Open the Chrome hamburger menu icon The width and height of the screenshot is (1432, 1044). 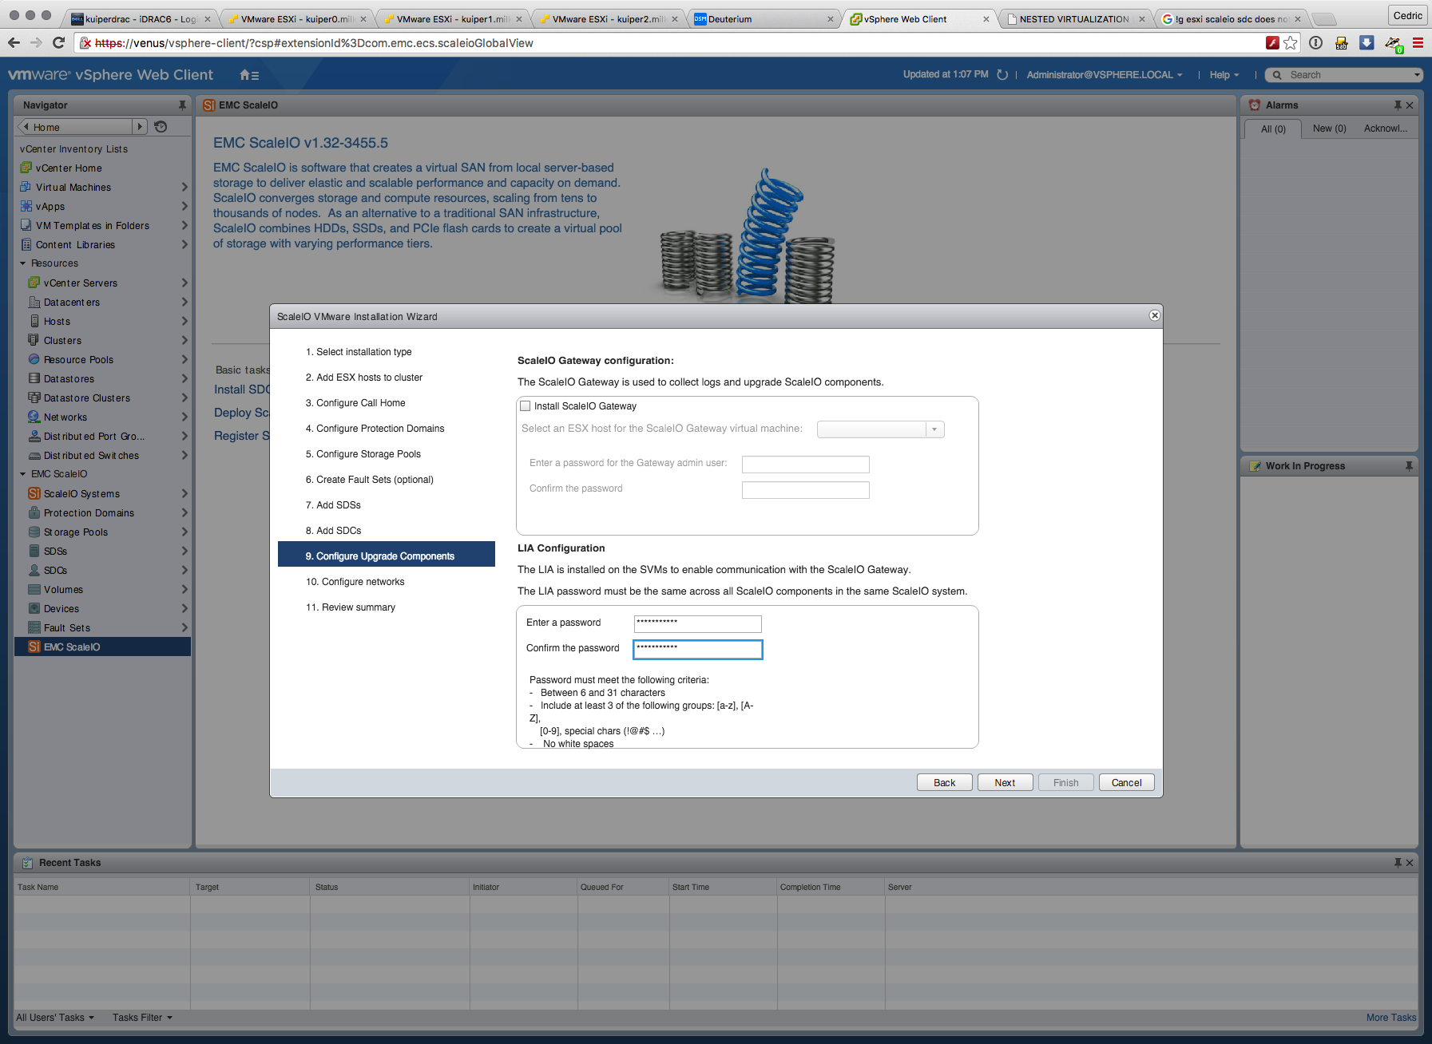1418,43
